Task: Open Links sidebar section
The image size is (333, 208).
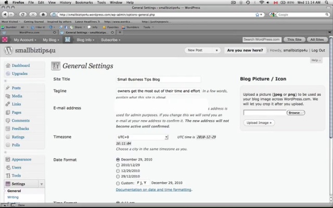Action: (16, 104)
